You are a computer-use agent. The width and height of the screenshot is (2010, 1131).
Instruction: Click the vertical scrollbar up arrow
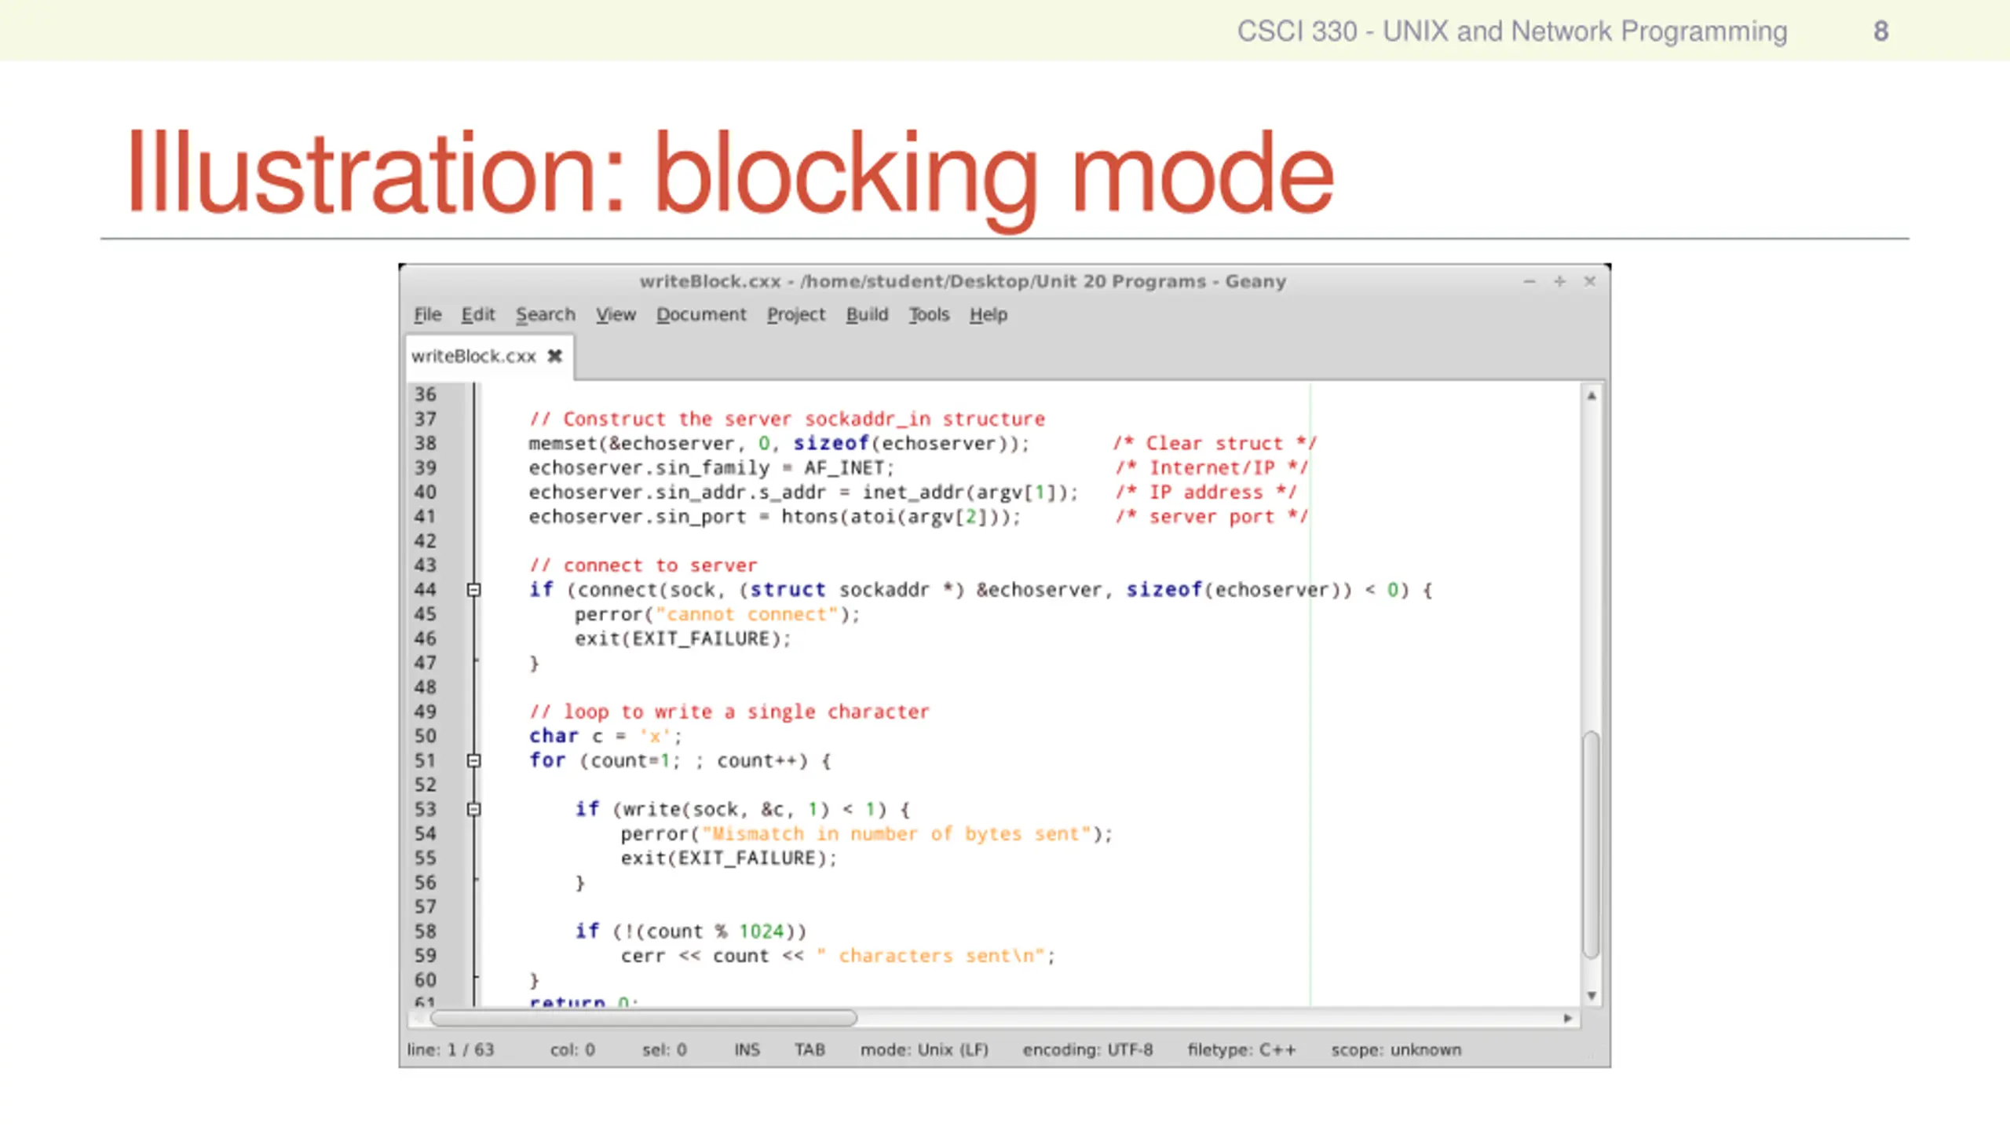point(1592,396)
